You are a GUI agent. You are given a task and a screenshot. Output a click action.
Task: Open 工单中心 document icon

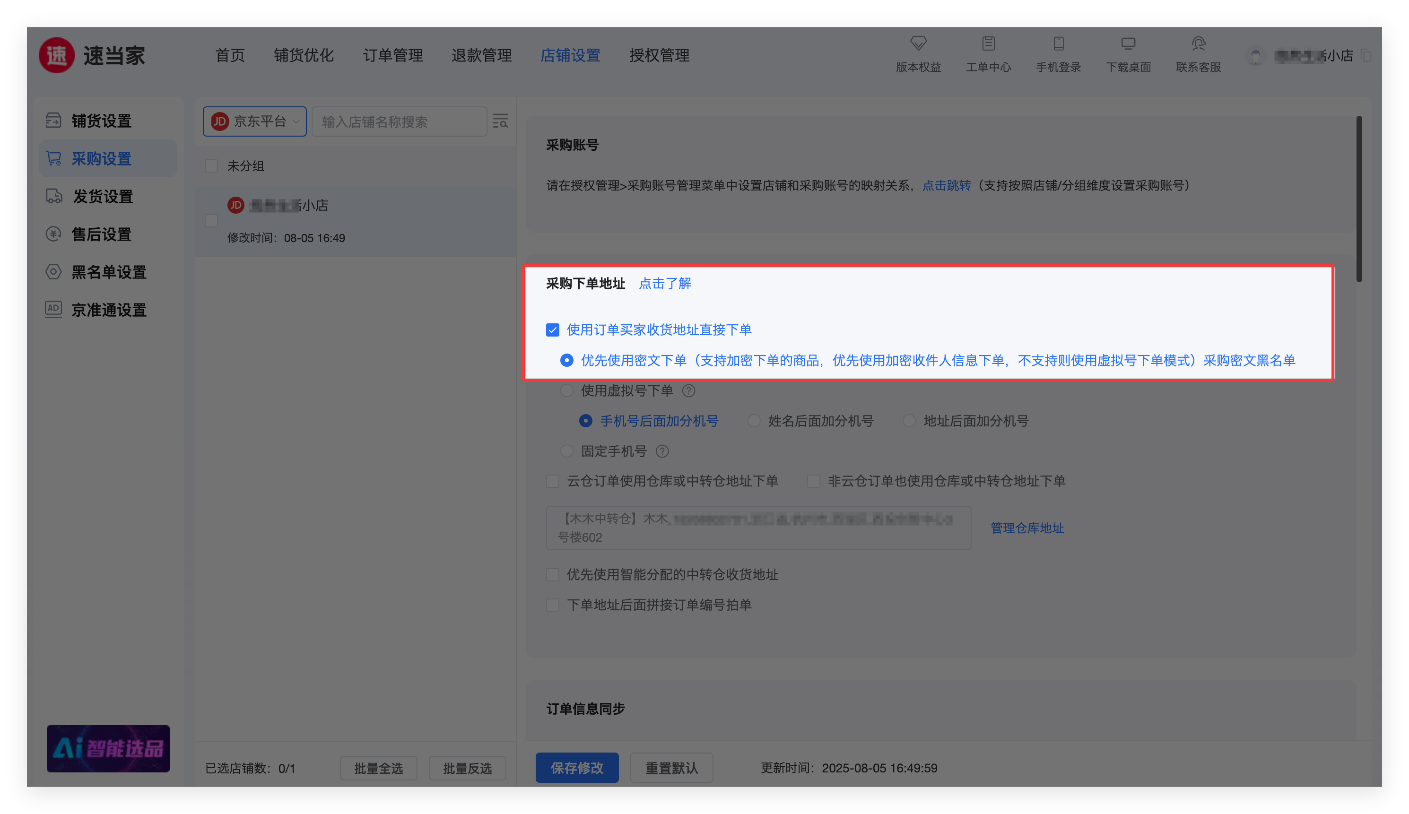[x=988, y=43]
